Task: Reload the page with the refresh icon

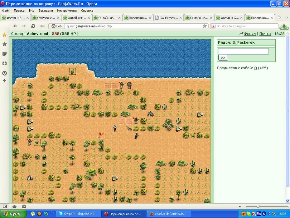Action: point(33,26)
